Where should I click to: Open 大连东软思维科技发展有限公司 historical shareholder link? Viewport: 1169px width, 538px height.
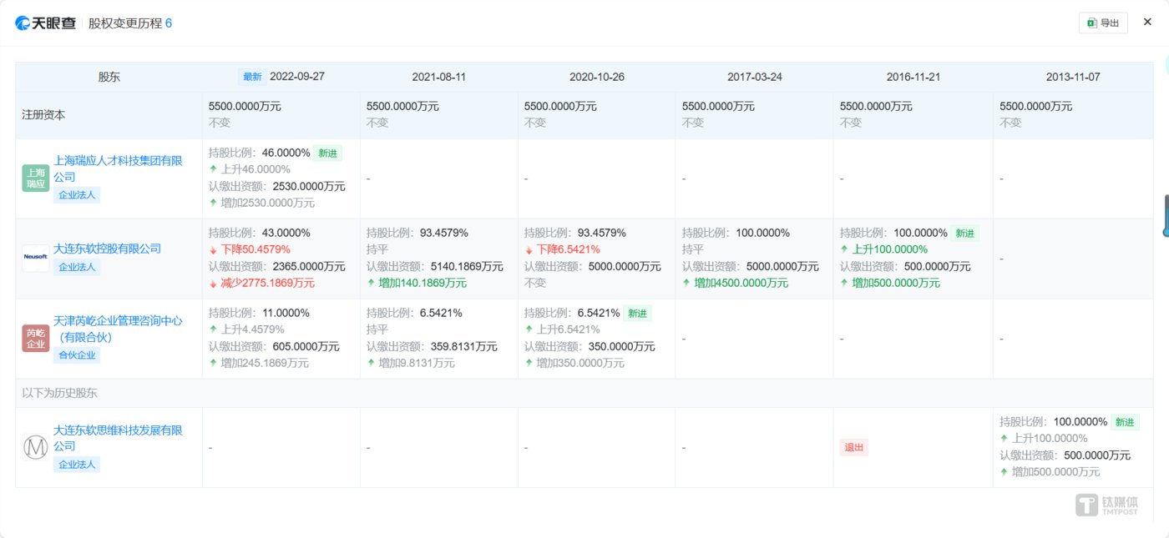(118, 439)
